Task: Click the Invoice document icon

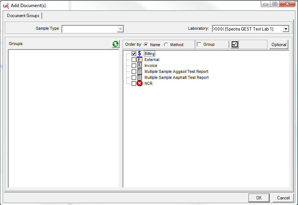Action: (x=140, y=65)
